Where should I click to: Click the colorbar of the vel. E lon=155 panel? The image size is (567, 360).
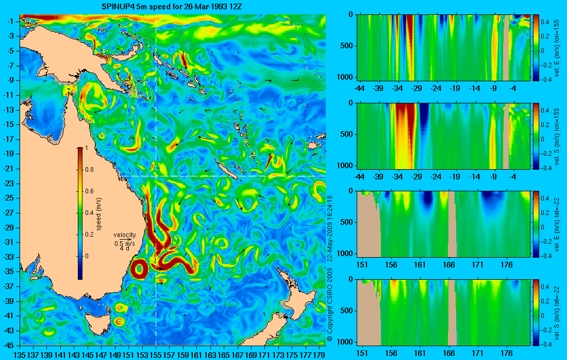[x=536, y=48]
